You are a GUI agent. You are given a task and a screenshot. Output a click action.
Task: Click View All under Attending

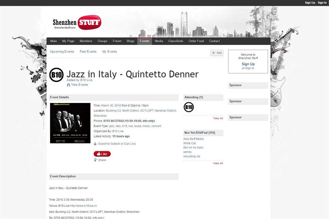[x=218, y=118]
